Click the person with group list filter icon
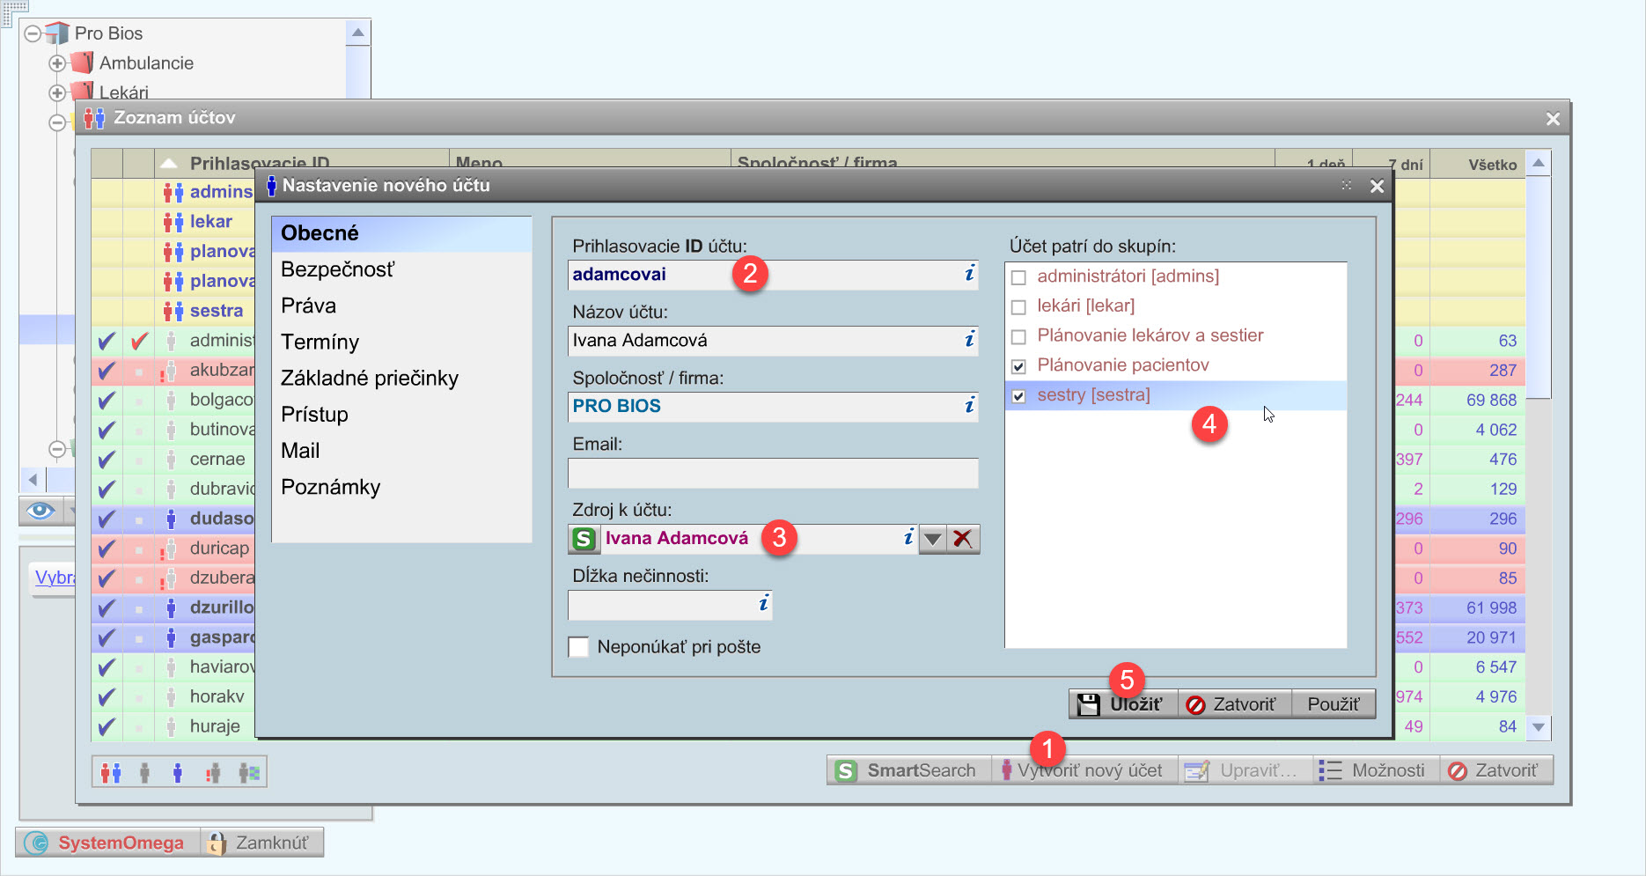The height and width of the screenshot is (876, 1646). point(249,773)
